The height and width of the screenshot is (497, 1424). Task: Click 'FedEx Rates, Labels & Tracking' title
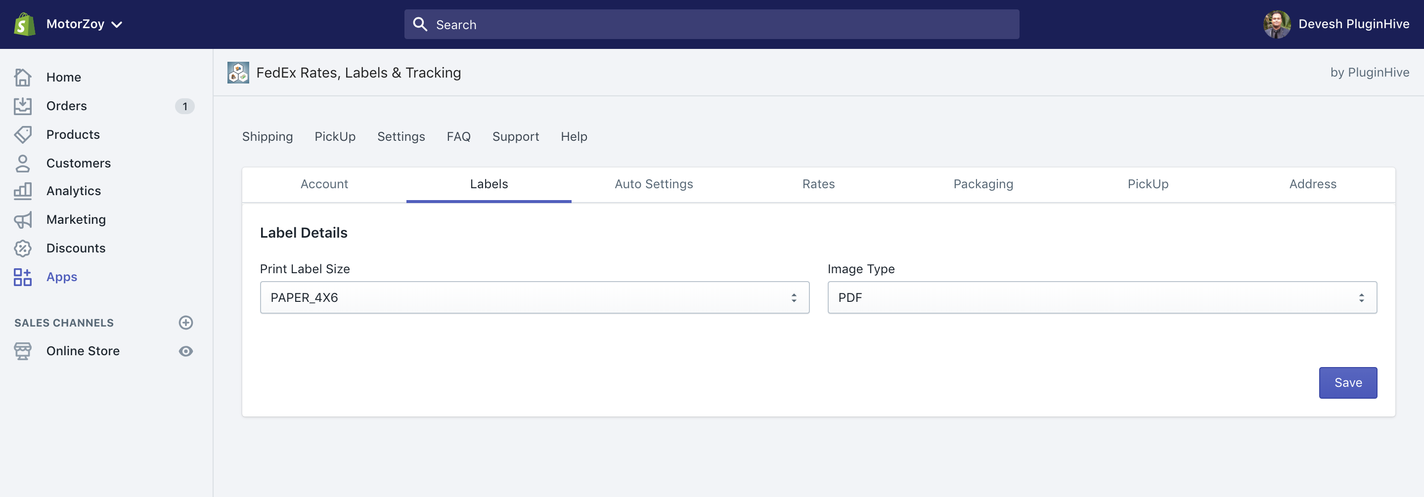(358, 73)
